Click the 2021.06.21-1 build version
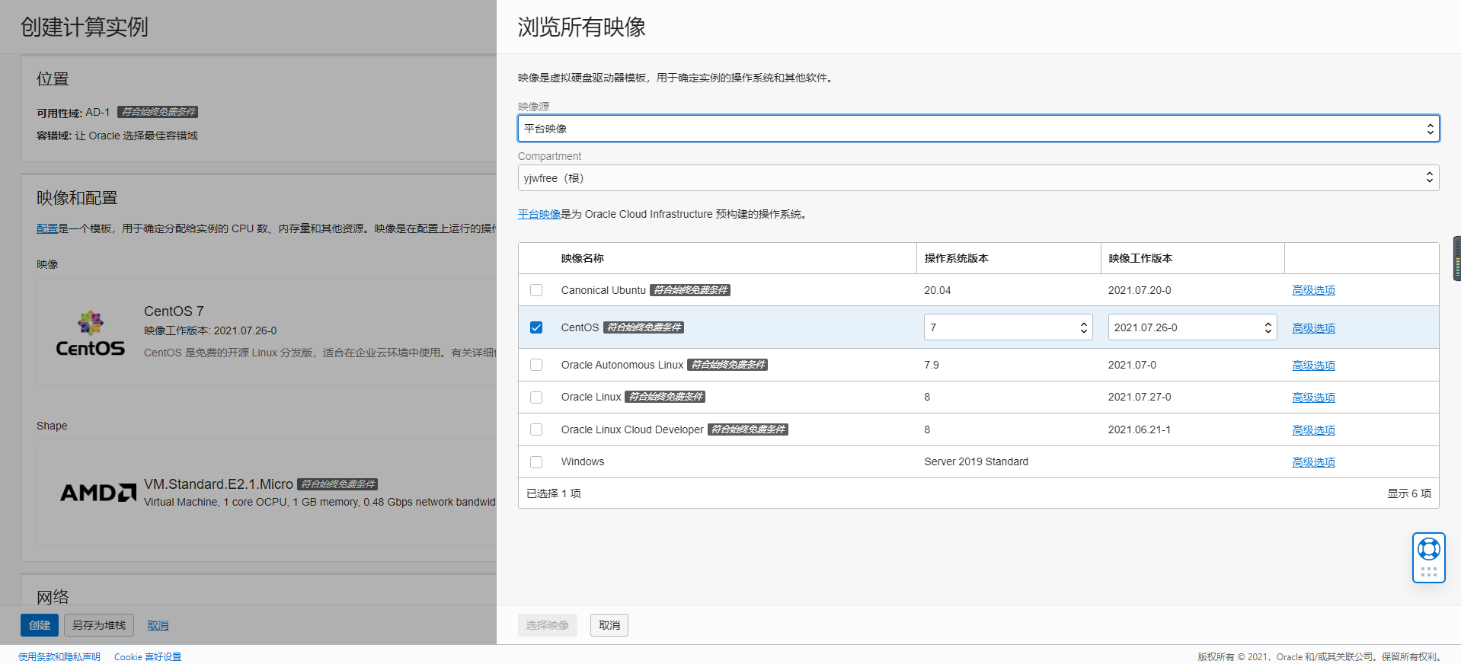Image resolution: width=1461 pixels, height=664 pixels. click(1140, 429)
